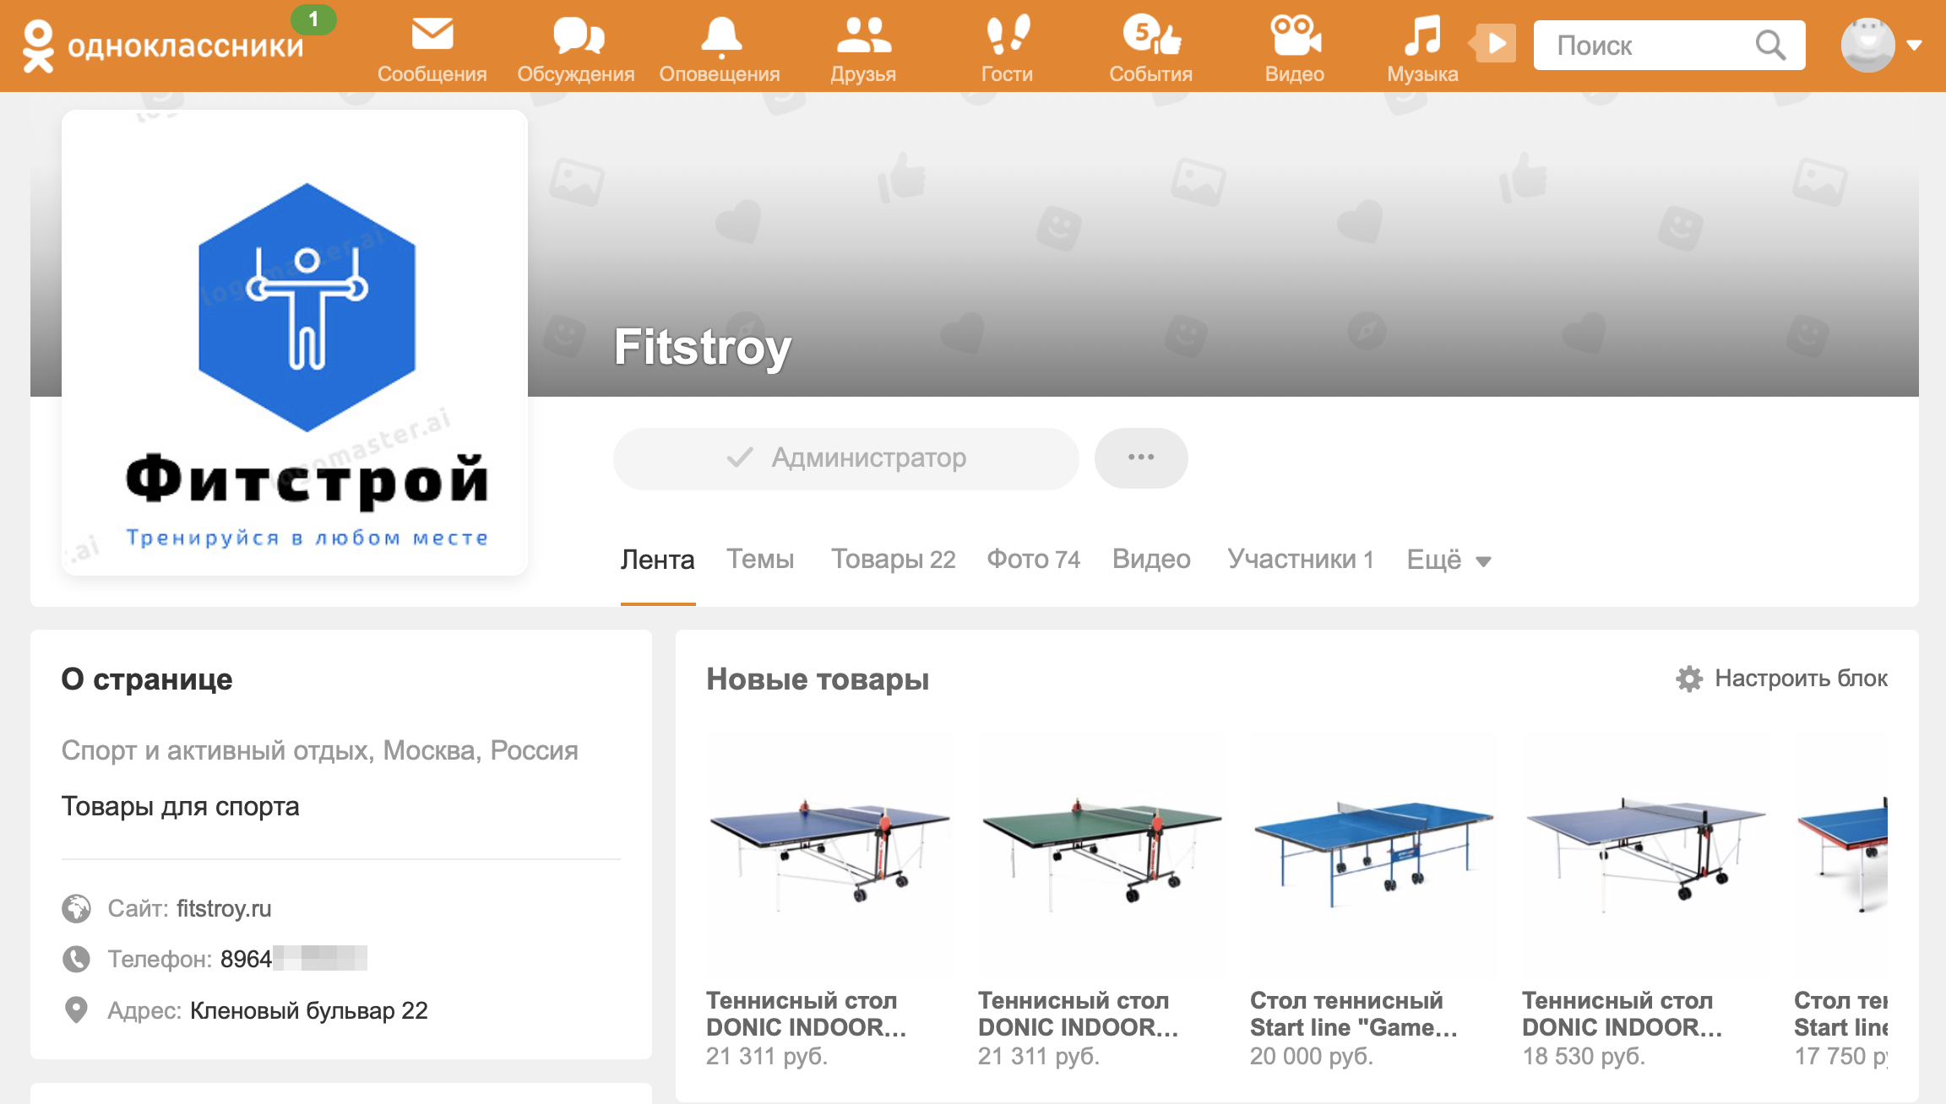This screenshot has width=1946, height=1104.
Task: Expand the Ещё dropdown menu
Action: [1449, 560]
